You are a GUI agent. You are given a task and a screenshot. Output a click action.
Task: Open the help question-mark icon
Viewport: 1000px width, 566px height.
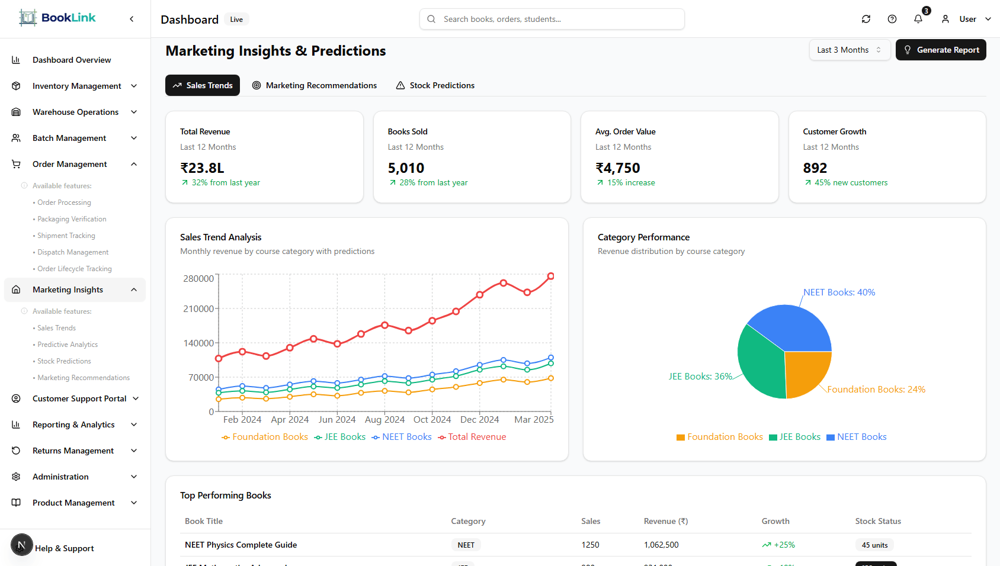point(892,19)
